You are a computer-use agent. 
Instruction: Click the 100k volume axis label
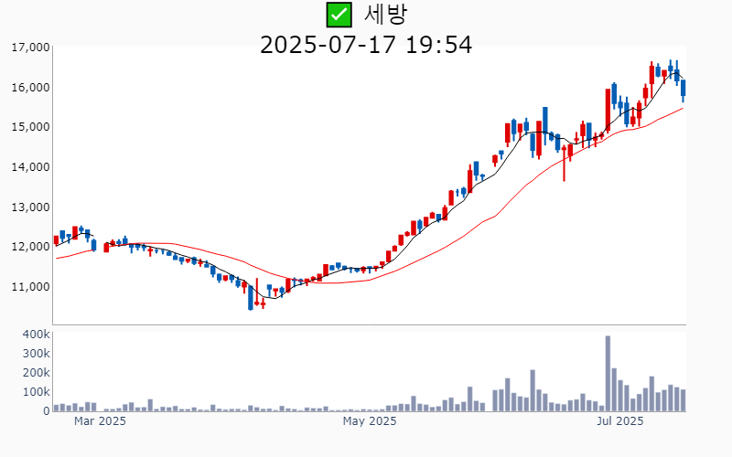[36, 392]
